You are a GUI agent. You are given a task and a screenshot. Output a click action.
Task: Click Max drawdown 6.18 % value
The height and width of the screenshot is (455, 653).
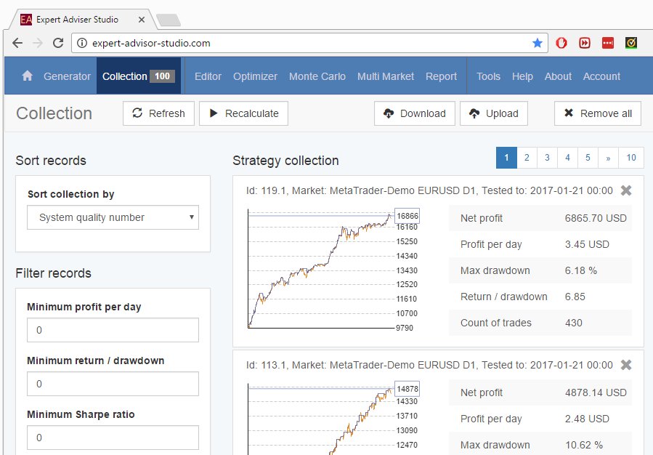click(580, 270)
